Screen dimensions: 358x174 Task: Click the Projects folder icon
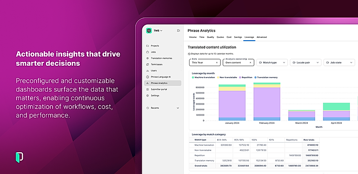[147, 46]
